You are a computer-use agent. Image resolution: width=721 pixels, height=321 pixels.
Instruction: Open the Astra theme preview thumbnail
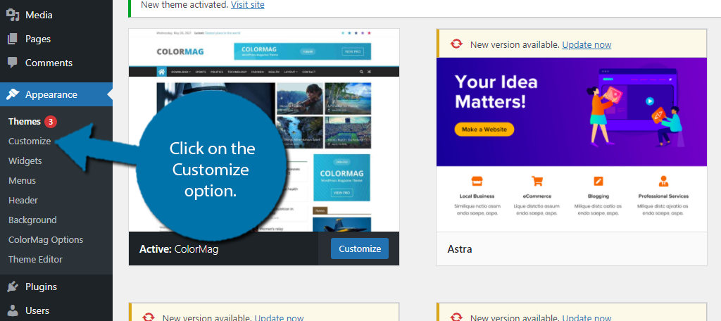[572, 144]
